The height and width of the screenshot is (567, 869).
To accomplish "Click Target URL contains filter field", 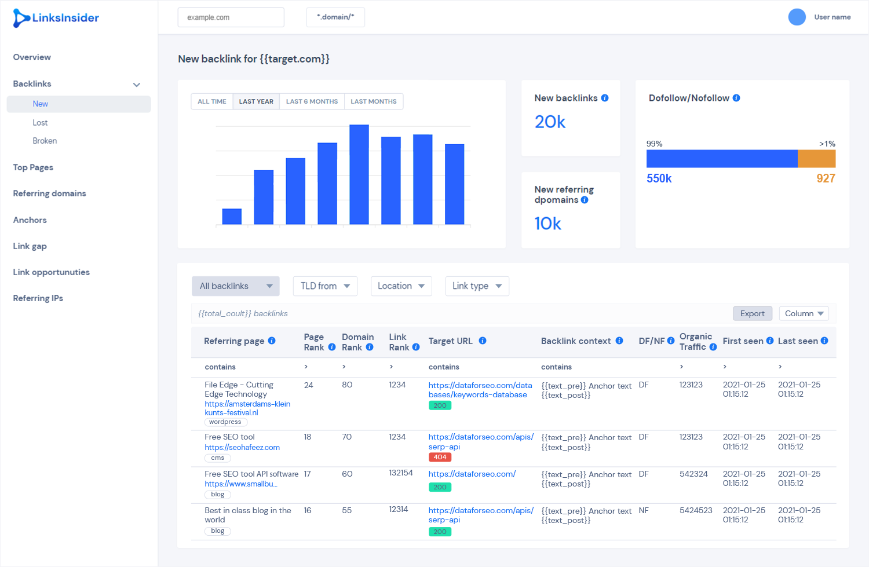I will click(x=444, y=367).
